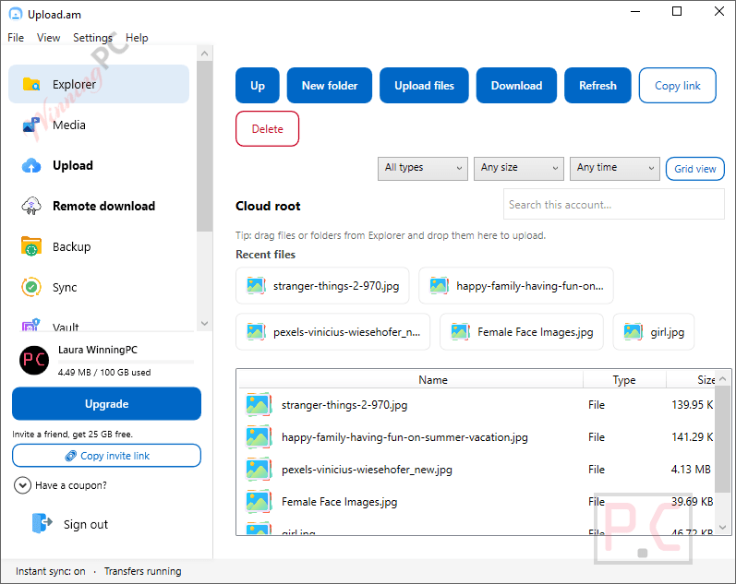
Task: Select the Backup sidebar label
Action: [x=71, y=246]
